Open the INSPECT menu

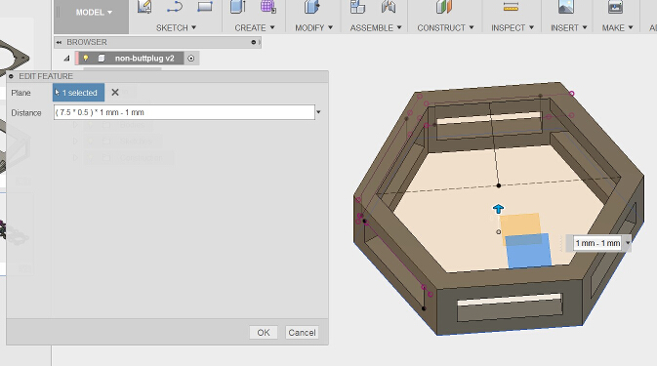pos(513,27)
